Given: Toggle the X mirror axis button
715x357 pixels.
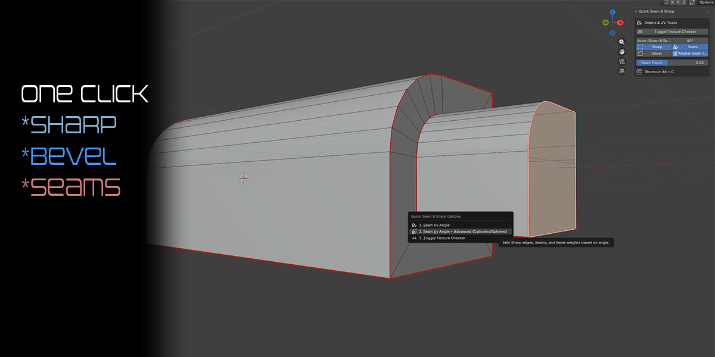Looking at the screenshot, I should click(672, 2).
